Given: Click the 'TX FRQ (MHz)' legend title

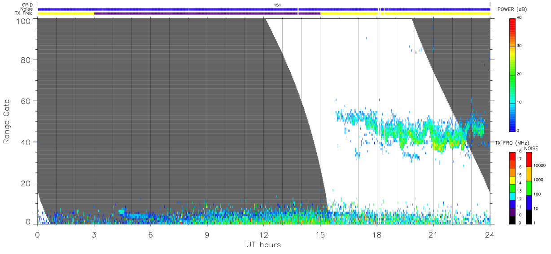Looking at the screenshot, I should [511, 142].
